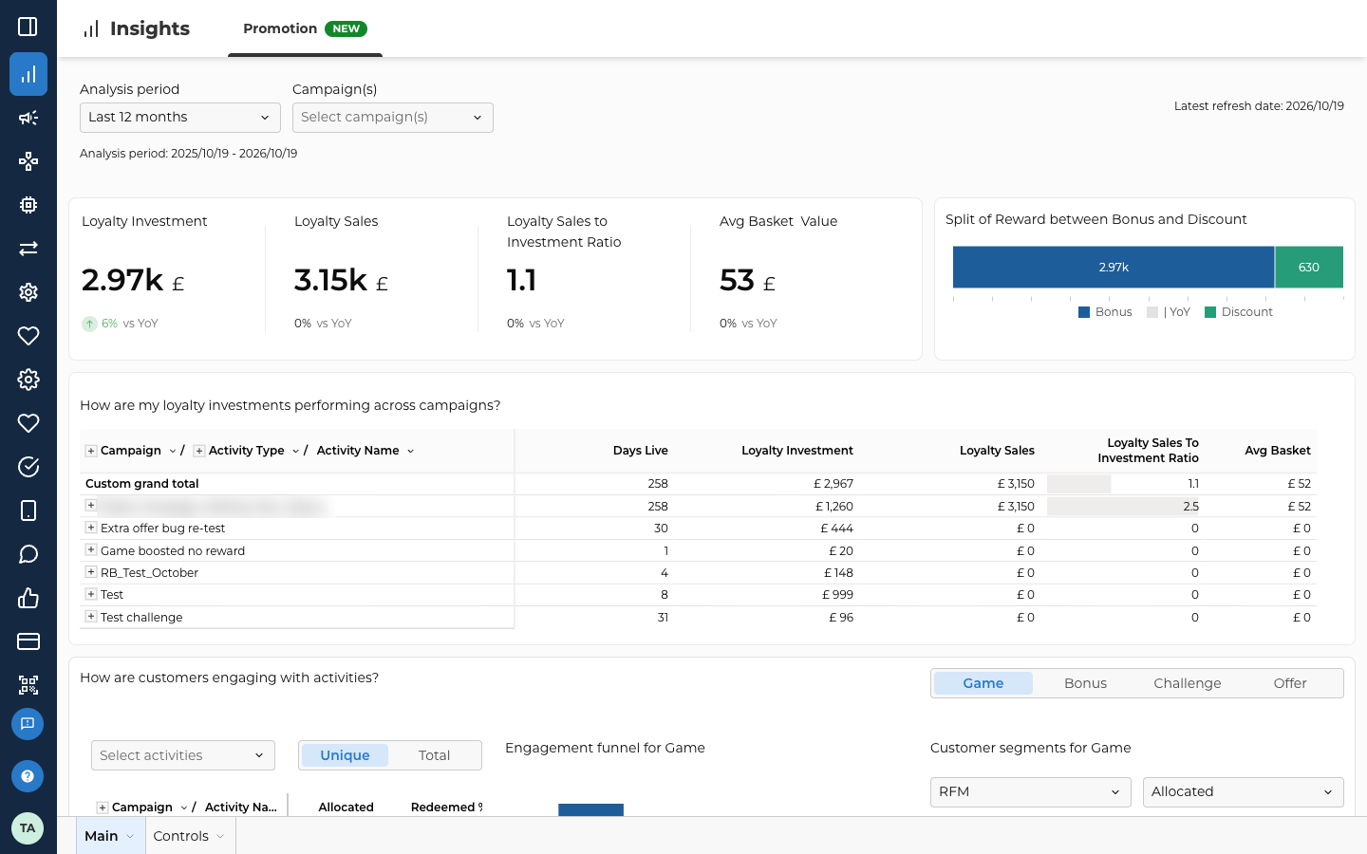
Task: Open the Select campaign(s) dropdown
Action: (x=393, y=118)
